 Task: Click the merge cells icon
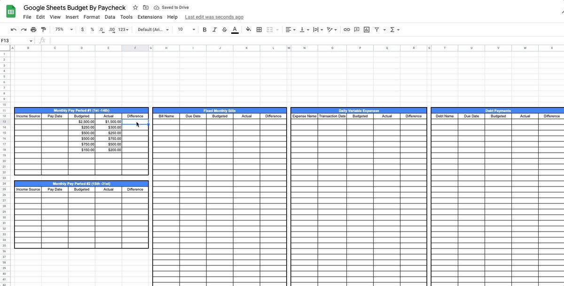click(x=270, y=30)
